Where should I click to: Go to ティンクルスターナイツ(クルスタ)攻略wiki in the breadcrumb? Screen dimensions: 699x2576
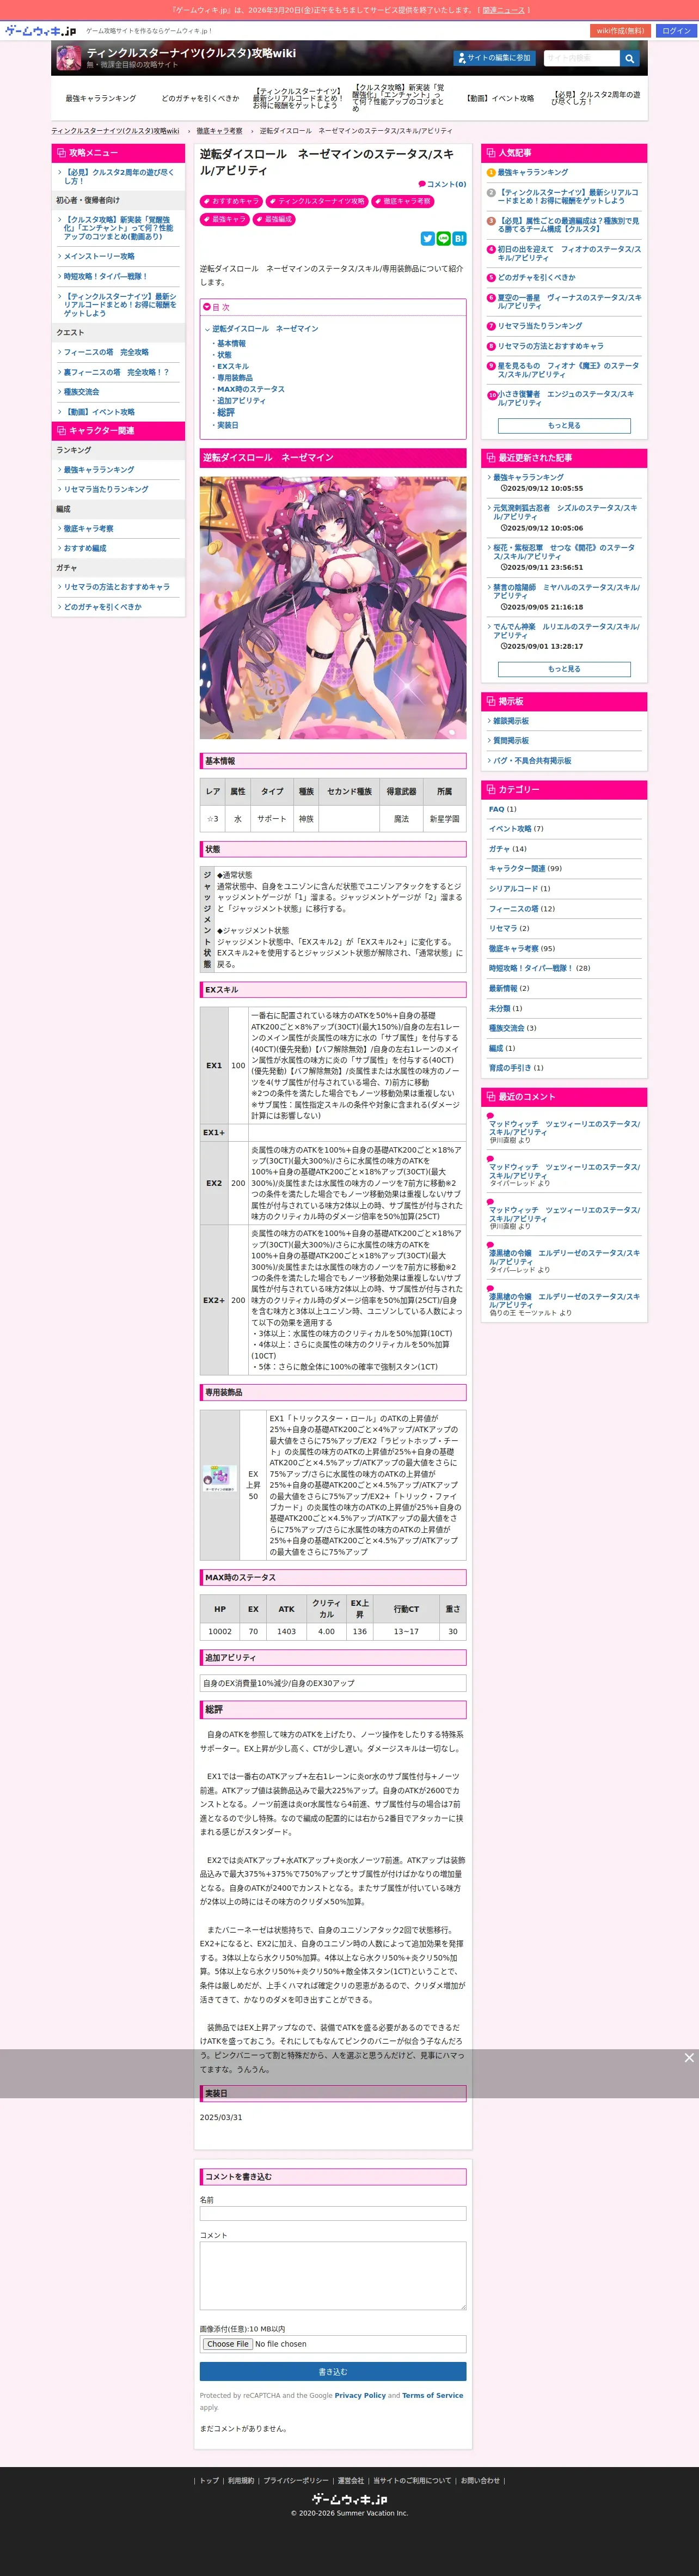pos(115,131)
